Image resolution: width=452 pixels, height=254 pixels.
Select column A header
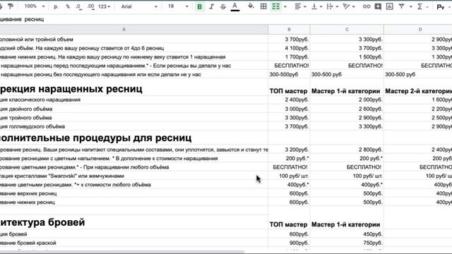point(124,30)
